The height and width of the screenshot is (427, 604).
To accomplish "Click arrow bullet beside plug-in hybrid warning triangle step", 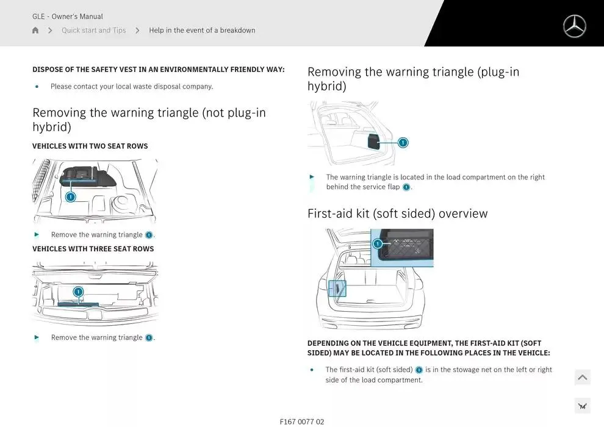I will click(312, 177).
